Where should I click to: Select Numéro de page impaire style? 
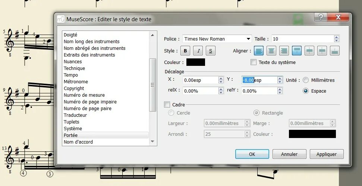tap(106, 102)
